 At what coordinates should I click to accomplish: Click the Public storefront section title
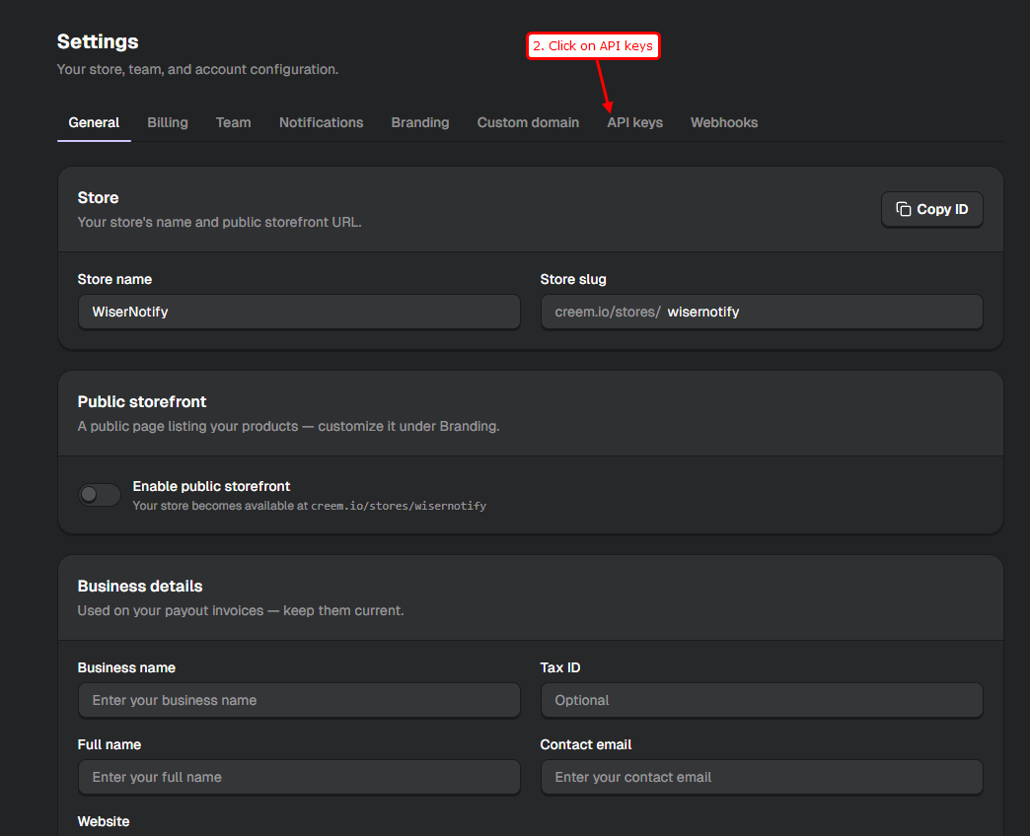[x=142, y=401]
